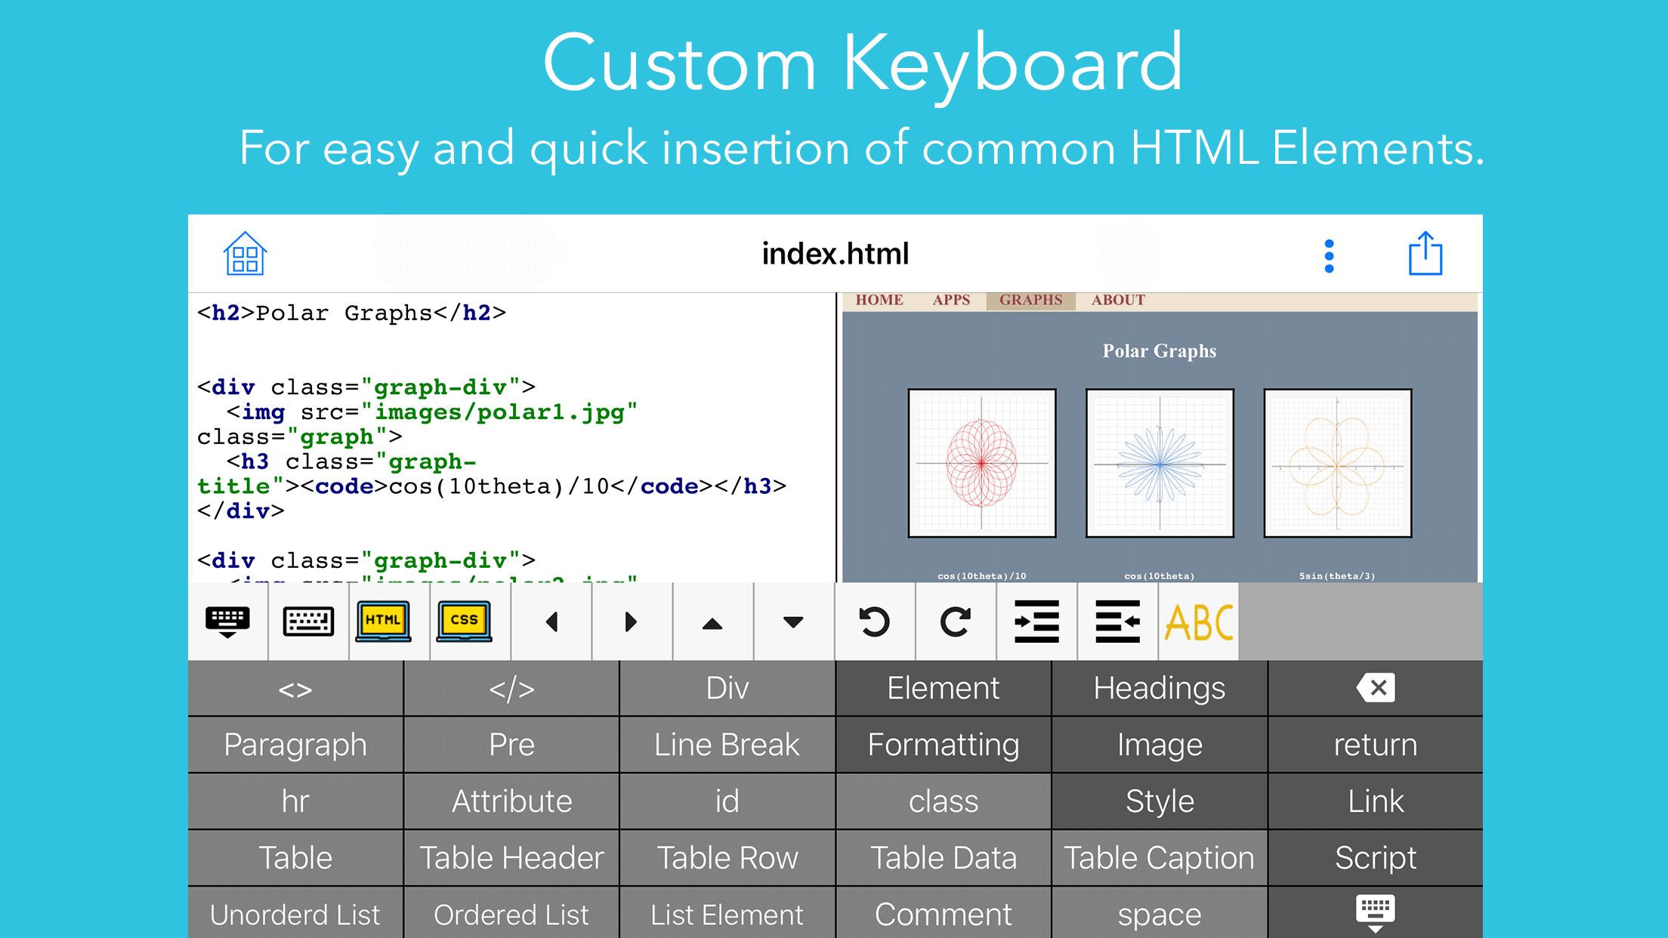
Task: Switch to the standard keyboard icon
Action: pos(308,622)
